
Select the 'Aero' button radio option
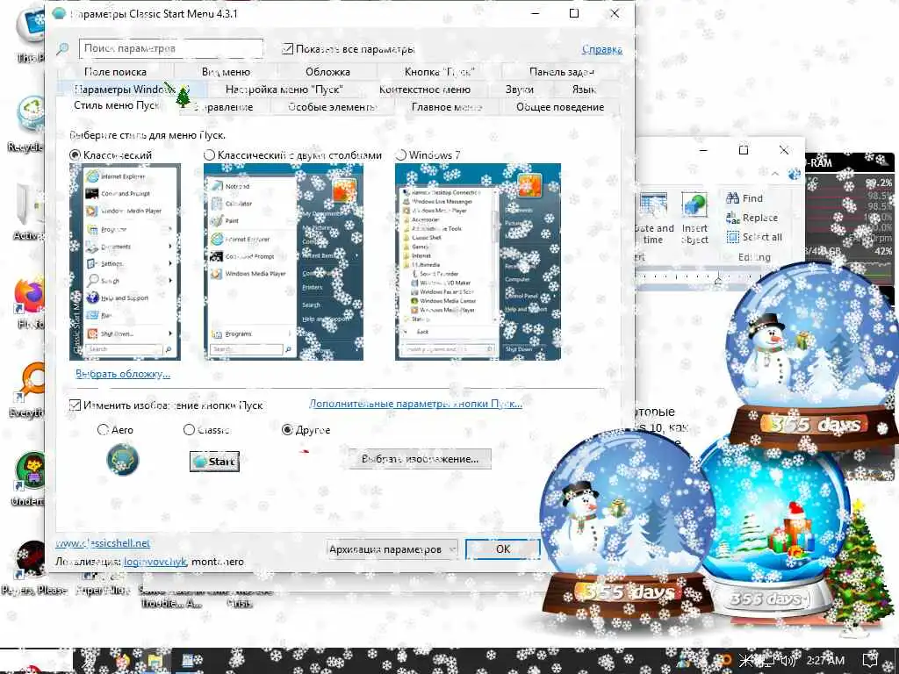click(x=103, y=429)
